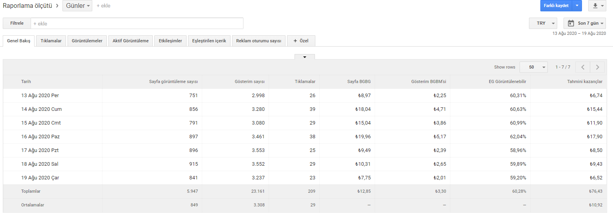
Task: Click the Ortalamalar row label
Action: click(x=33, y=205)
